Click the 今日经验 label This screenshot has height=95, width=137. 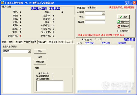(x=46, y=25)
